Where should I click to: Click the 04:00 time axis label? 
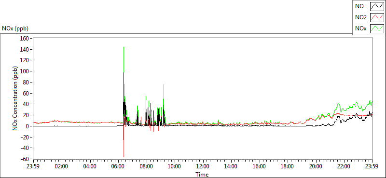(90, 166)
